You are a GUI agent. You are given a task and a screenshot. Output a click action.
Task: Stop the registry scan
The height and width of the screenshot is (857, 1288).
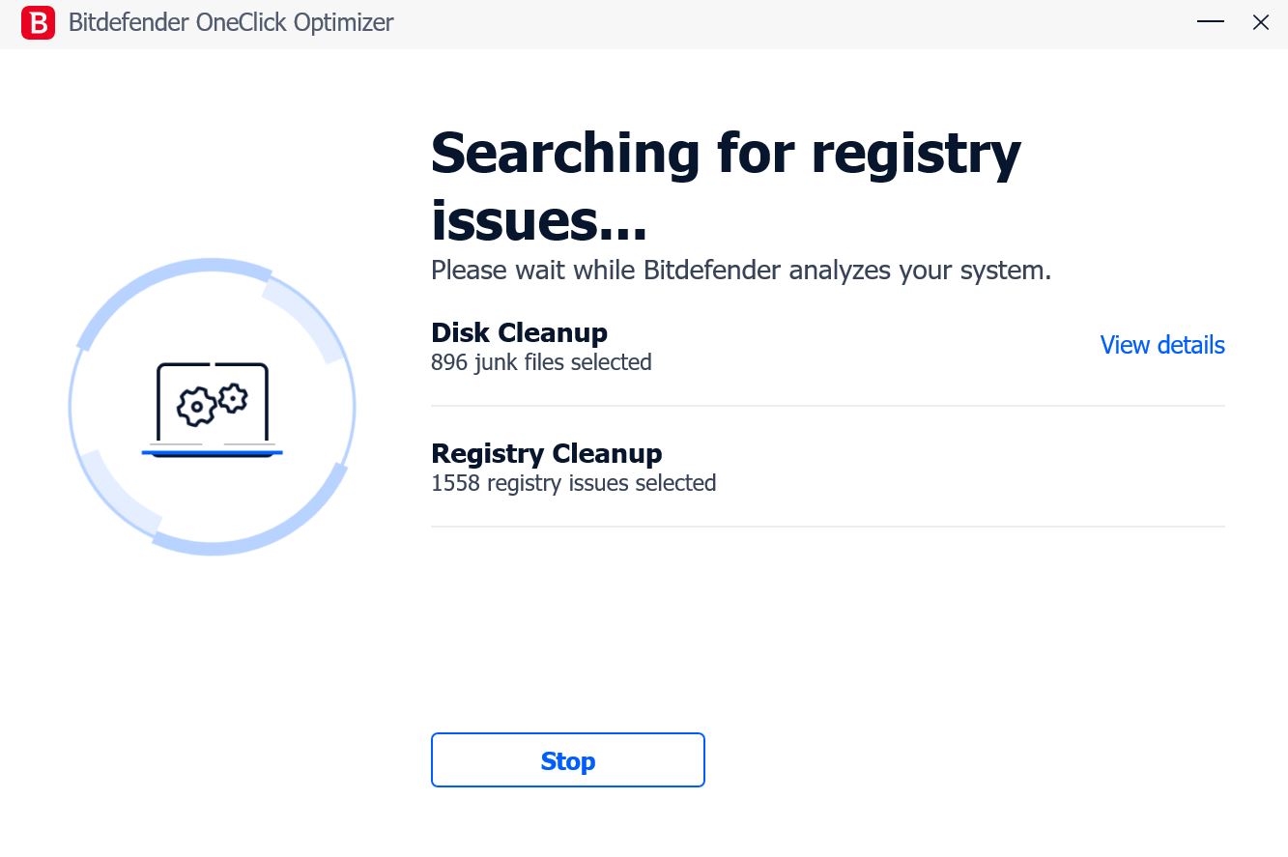[568, 760]
